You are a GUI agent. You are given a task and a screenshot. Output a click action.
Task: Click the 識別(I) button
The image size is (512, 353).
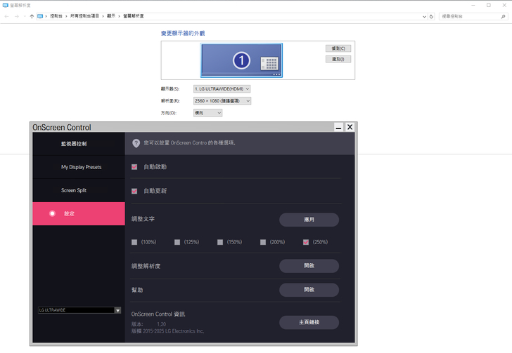click(338, 59)
